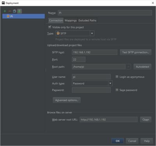Open the Type dropdown showing SFTP

click(x=75, y=33)
